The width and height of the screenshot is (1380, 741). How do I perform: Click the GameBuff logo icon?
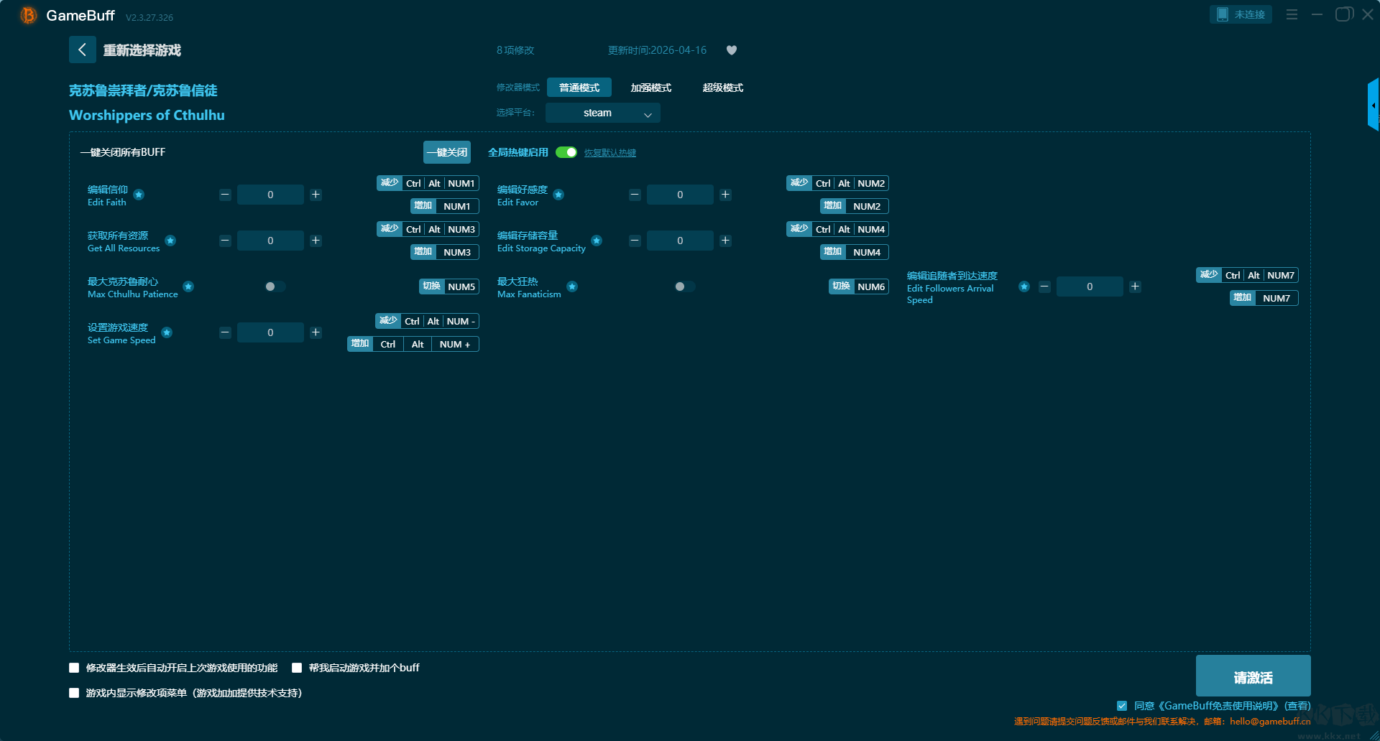pos(29,15)
